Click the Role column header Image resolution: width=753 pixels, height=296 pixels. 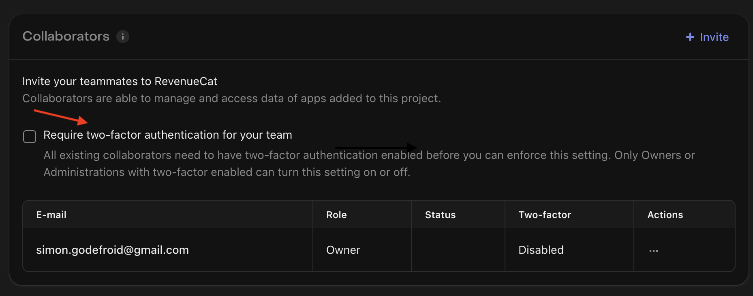tap(336, 215)
